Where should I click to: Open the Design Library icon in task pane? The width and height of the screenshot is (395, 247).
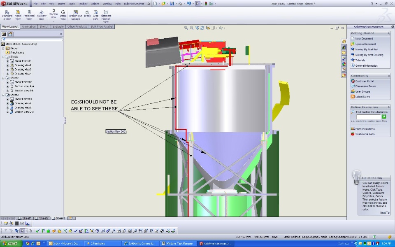pyautogui.click(x=344, y=47)
